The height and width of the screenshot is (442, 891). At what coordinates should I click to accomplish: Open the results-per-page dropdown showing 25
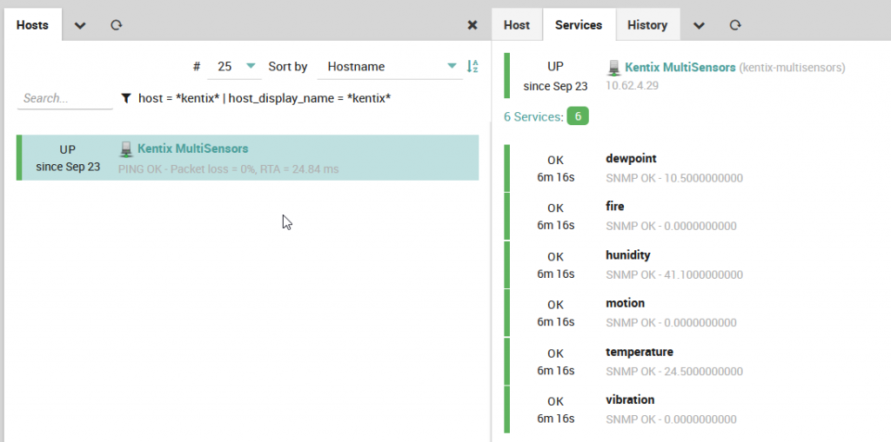[235, 66]
